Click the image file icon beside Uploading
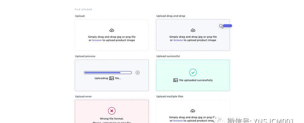This screenshot has height=123, width=304. (x=111, y=78)
